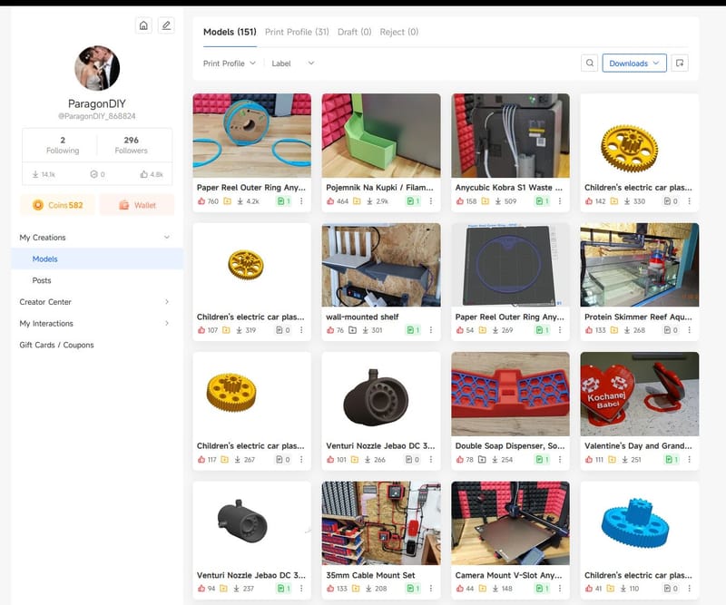The height and width of the screenshot is (605, 726).
Task: Collapse the My Creations section
Action: [x=167, y=237]
